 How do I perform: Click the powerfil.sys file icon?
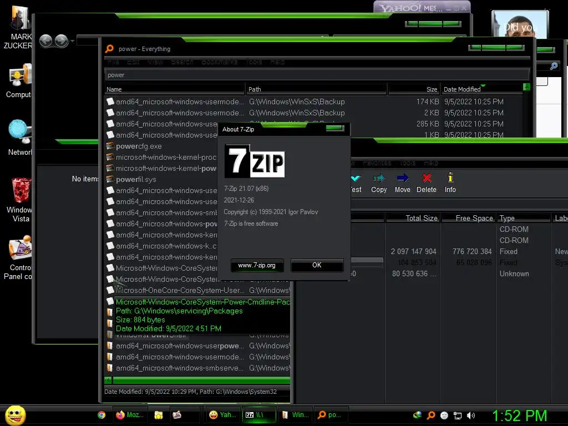[110, 180]
